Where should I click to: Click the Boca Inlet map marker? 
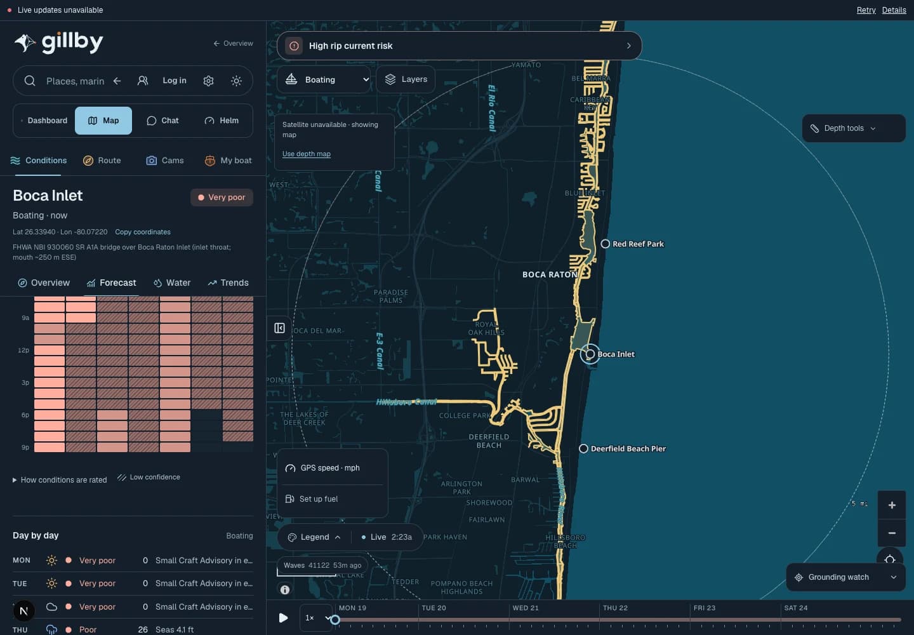click(590, 354)
